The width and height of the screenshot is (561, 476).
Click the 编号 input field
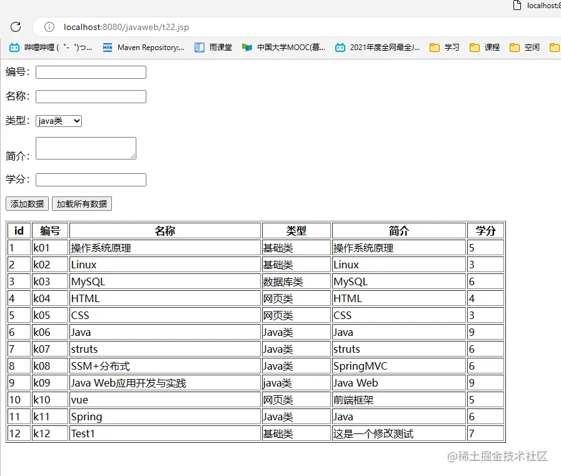click(91, 72)
